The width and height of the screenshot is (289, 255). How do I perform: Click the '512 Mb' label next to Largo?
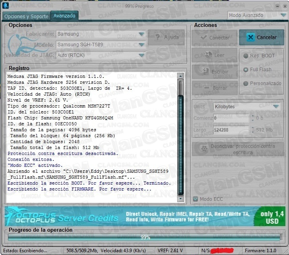[264, 130]
